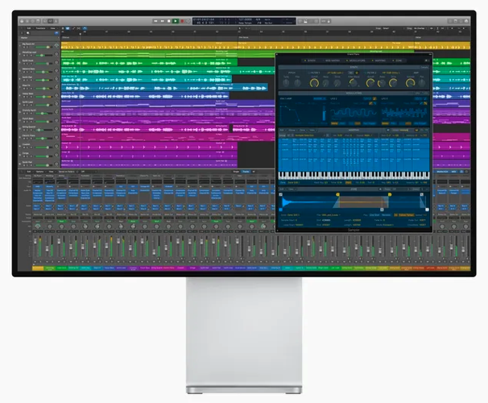
Task: Open the Zone pane View dropdown
Action: coord(292,189)
